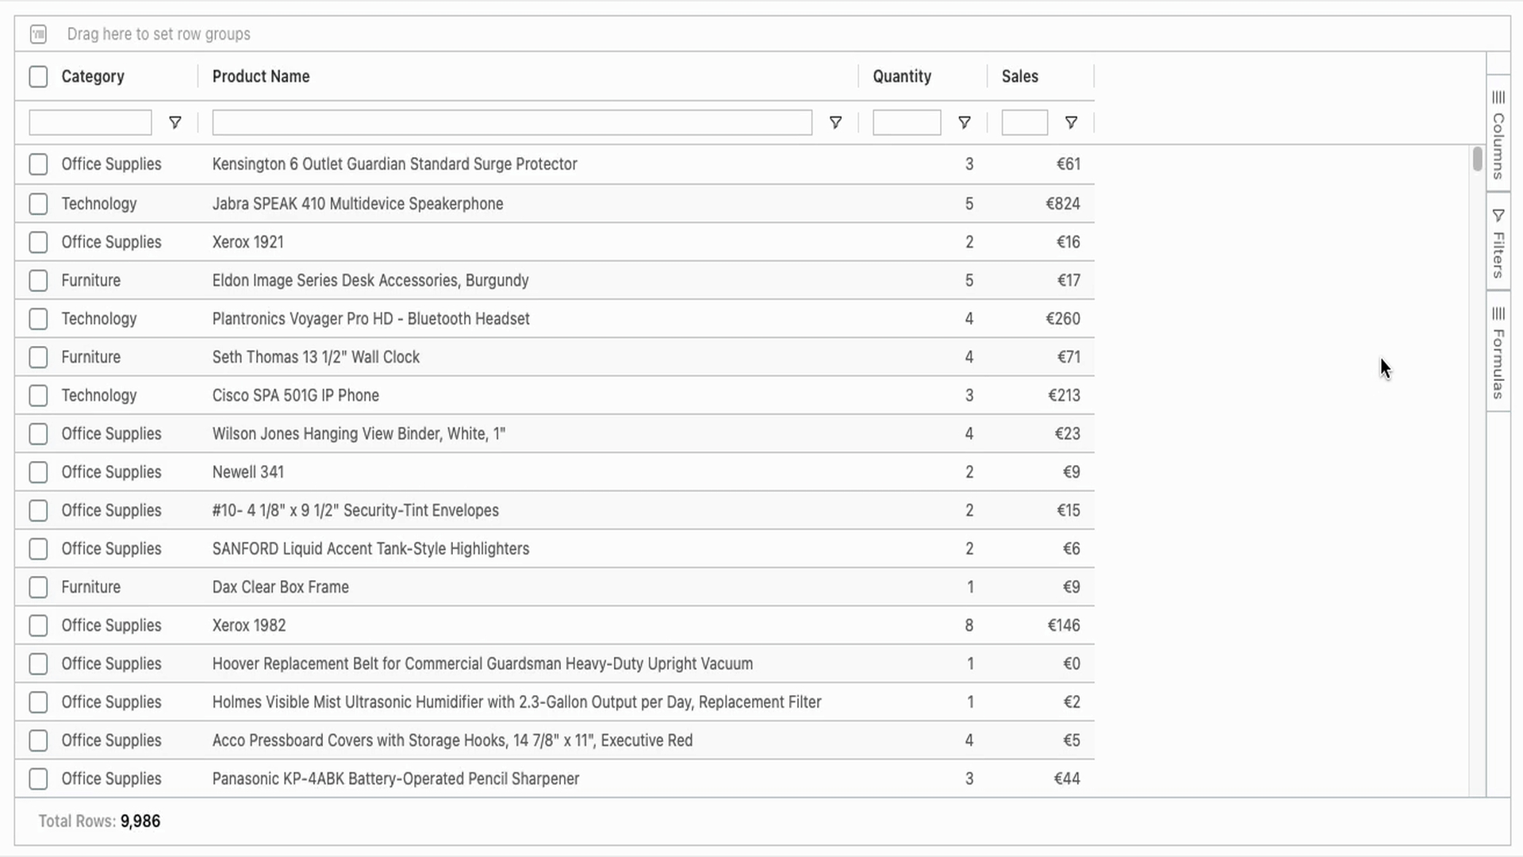The height and width of the screenshot is (857, 1523).
Task: Open the Sales column filter funnel icon
Action: (1071, 122)
